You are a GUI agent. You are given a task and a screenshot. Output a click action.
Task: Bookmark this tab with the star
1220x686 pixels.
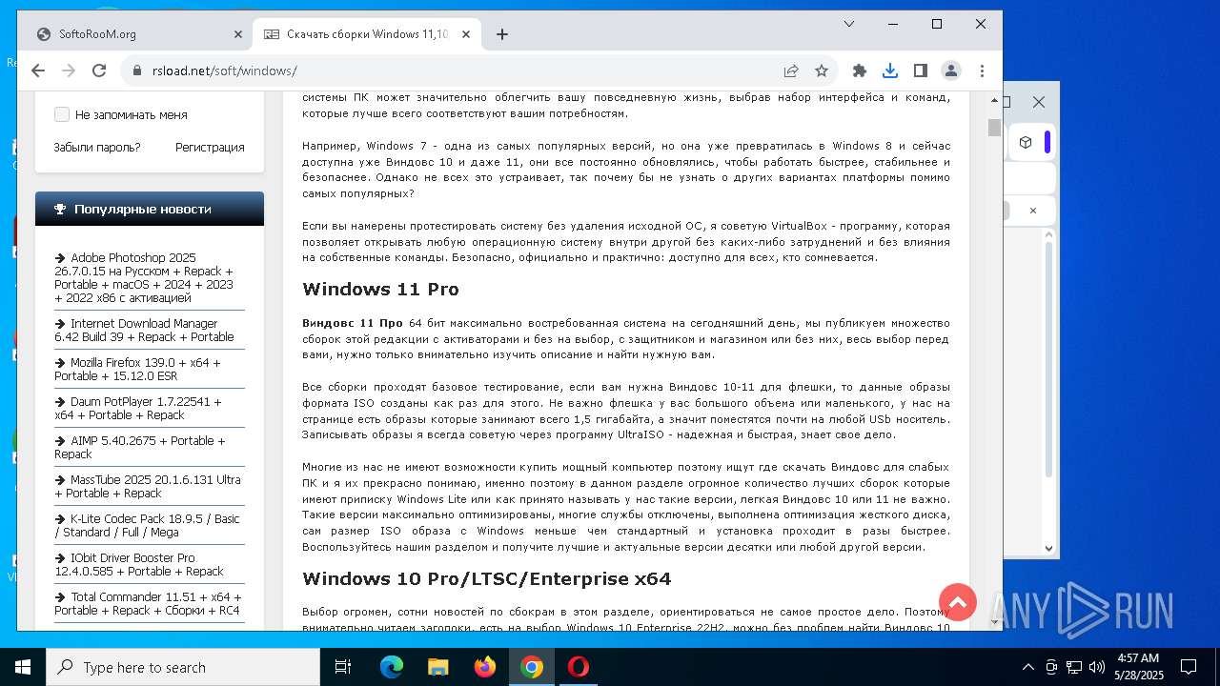click(821, 71)
